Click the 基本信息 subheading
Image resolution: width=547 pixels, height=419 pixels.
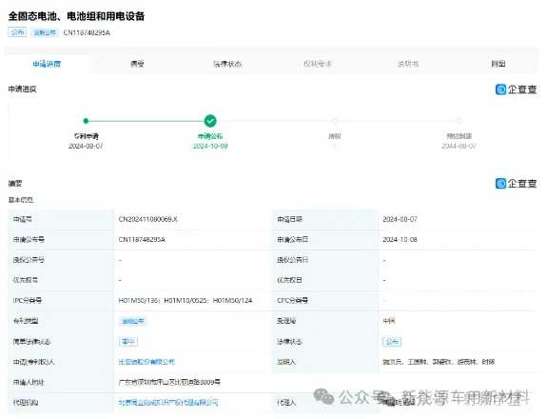pos(21,200)
